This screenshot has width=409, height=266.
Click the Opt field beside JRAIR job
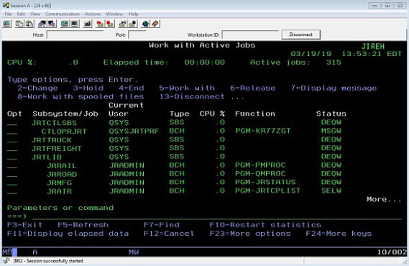pos(12,192)
